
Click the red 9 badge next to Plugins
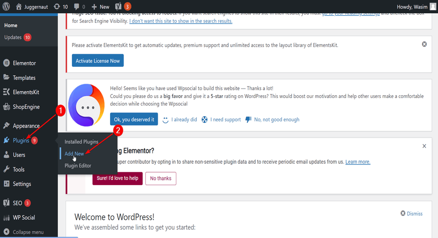pos(34,140)
